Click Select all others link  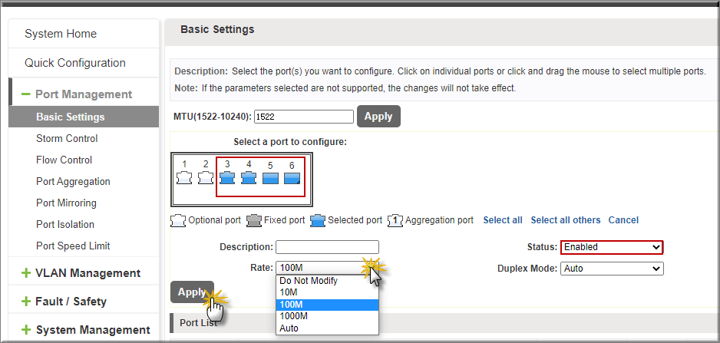point(566,220)
